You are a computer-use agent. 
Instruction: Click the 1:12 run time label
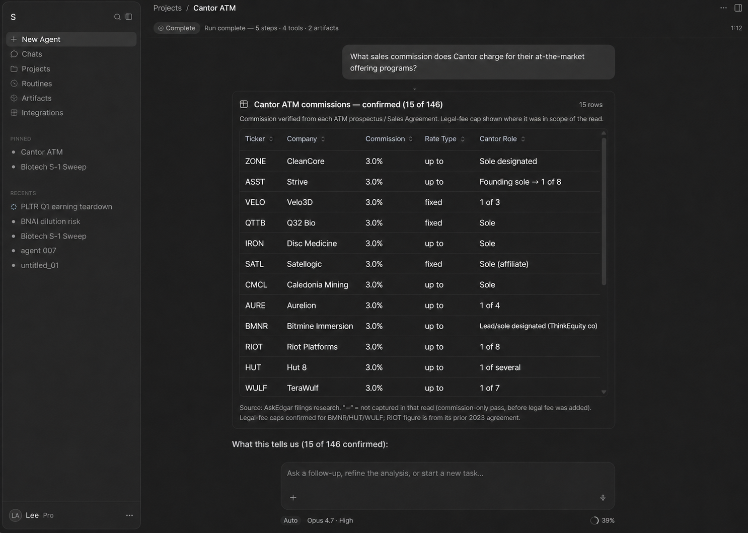736,28
